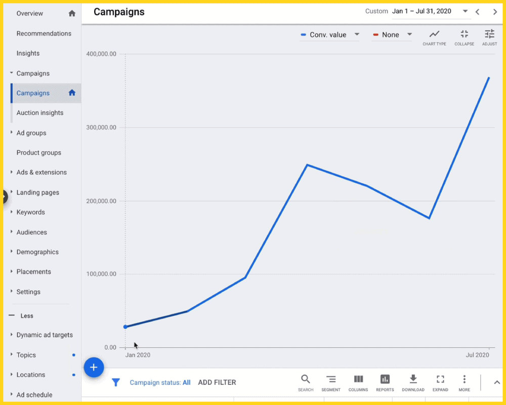Open the Columns settings
Viewport: 506px width, 405px height.
[x=358, y=383]
